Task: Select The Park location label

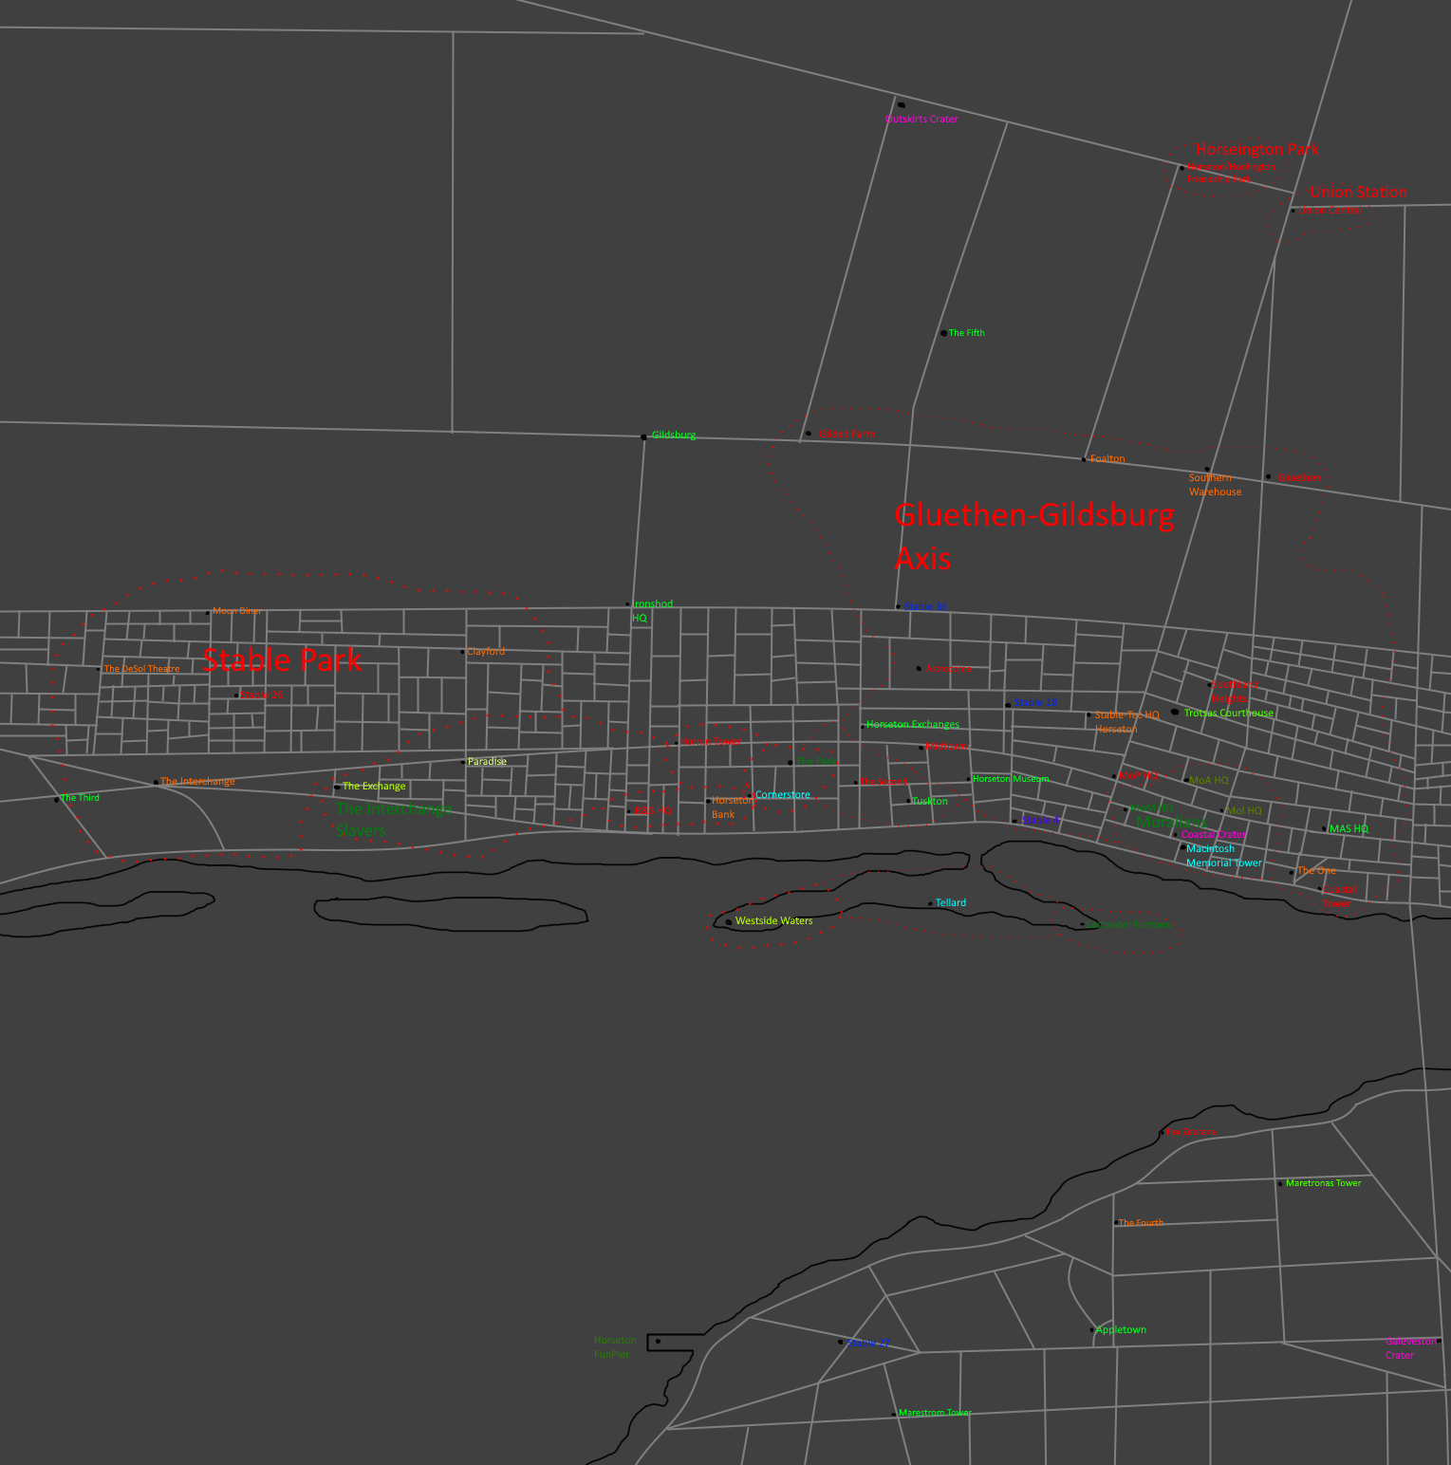Action: pyautogui.click(x=816, y=761)
